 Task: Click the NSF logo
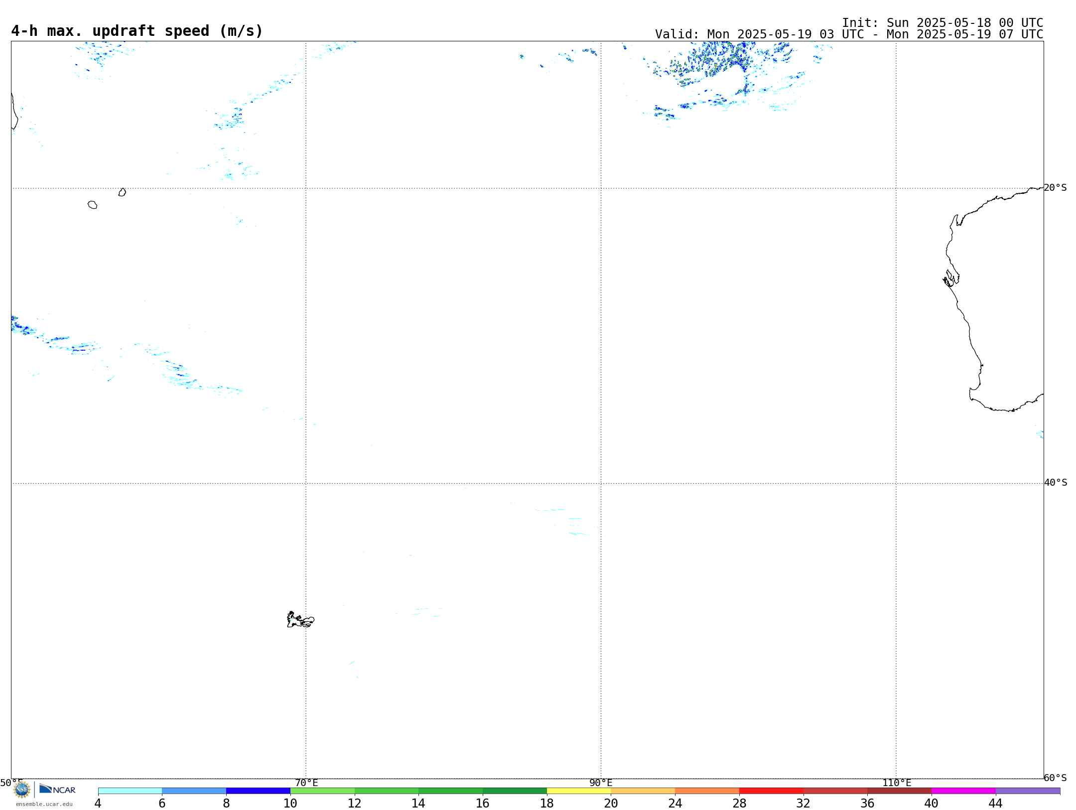tap(22, 790)
